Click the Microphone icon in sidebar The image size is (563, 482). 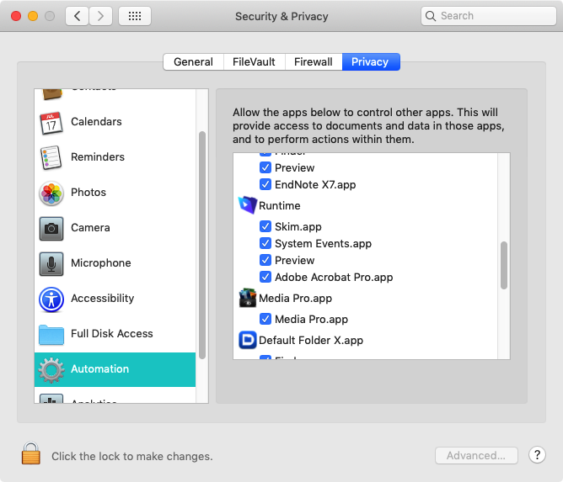coord(51,264)
